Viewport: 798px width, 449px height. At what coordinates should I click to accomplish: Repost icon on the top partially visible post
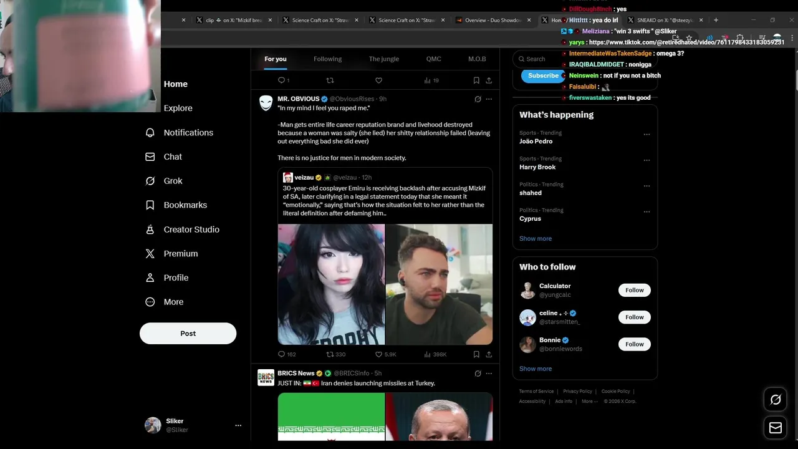coord(330,80)
